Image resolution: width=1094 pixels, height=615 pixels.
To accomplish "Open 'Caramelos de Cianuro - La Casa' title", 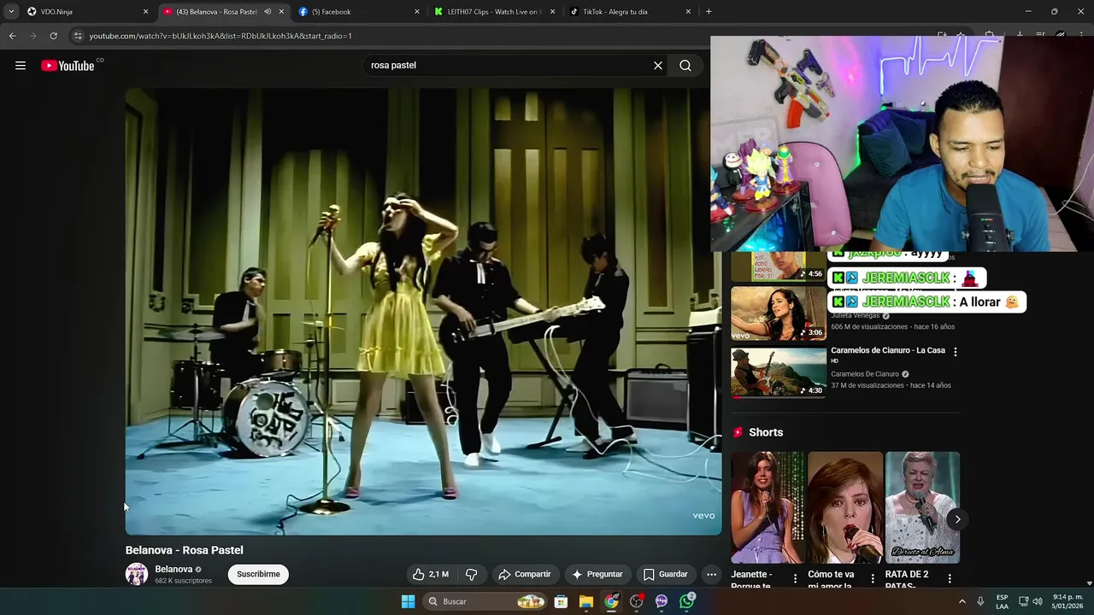I will point(888,350).
